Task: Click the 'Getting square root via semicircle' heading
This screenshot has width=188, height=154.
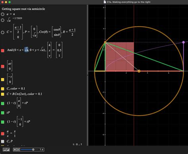Action: 23,9
